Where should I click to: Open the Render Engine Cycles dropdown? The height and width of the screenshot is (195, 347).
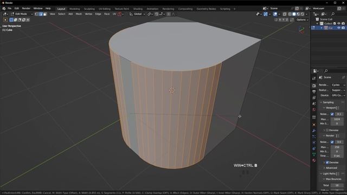338,85
